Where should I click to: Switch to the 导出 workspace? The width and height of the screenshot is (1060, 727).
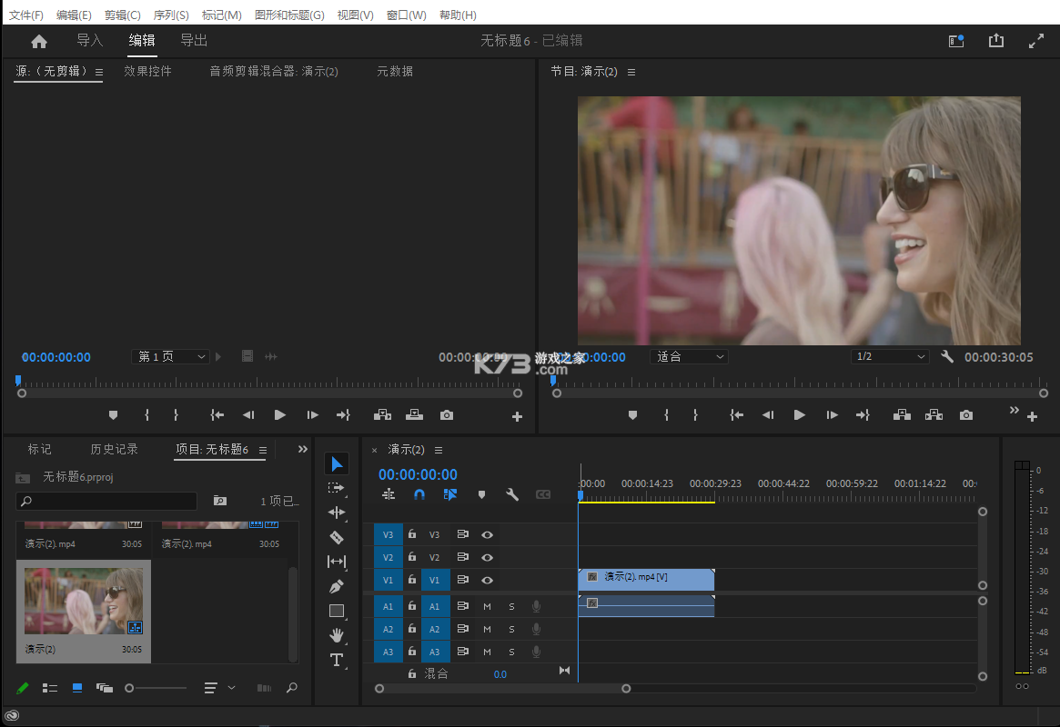[193, 41]
